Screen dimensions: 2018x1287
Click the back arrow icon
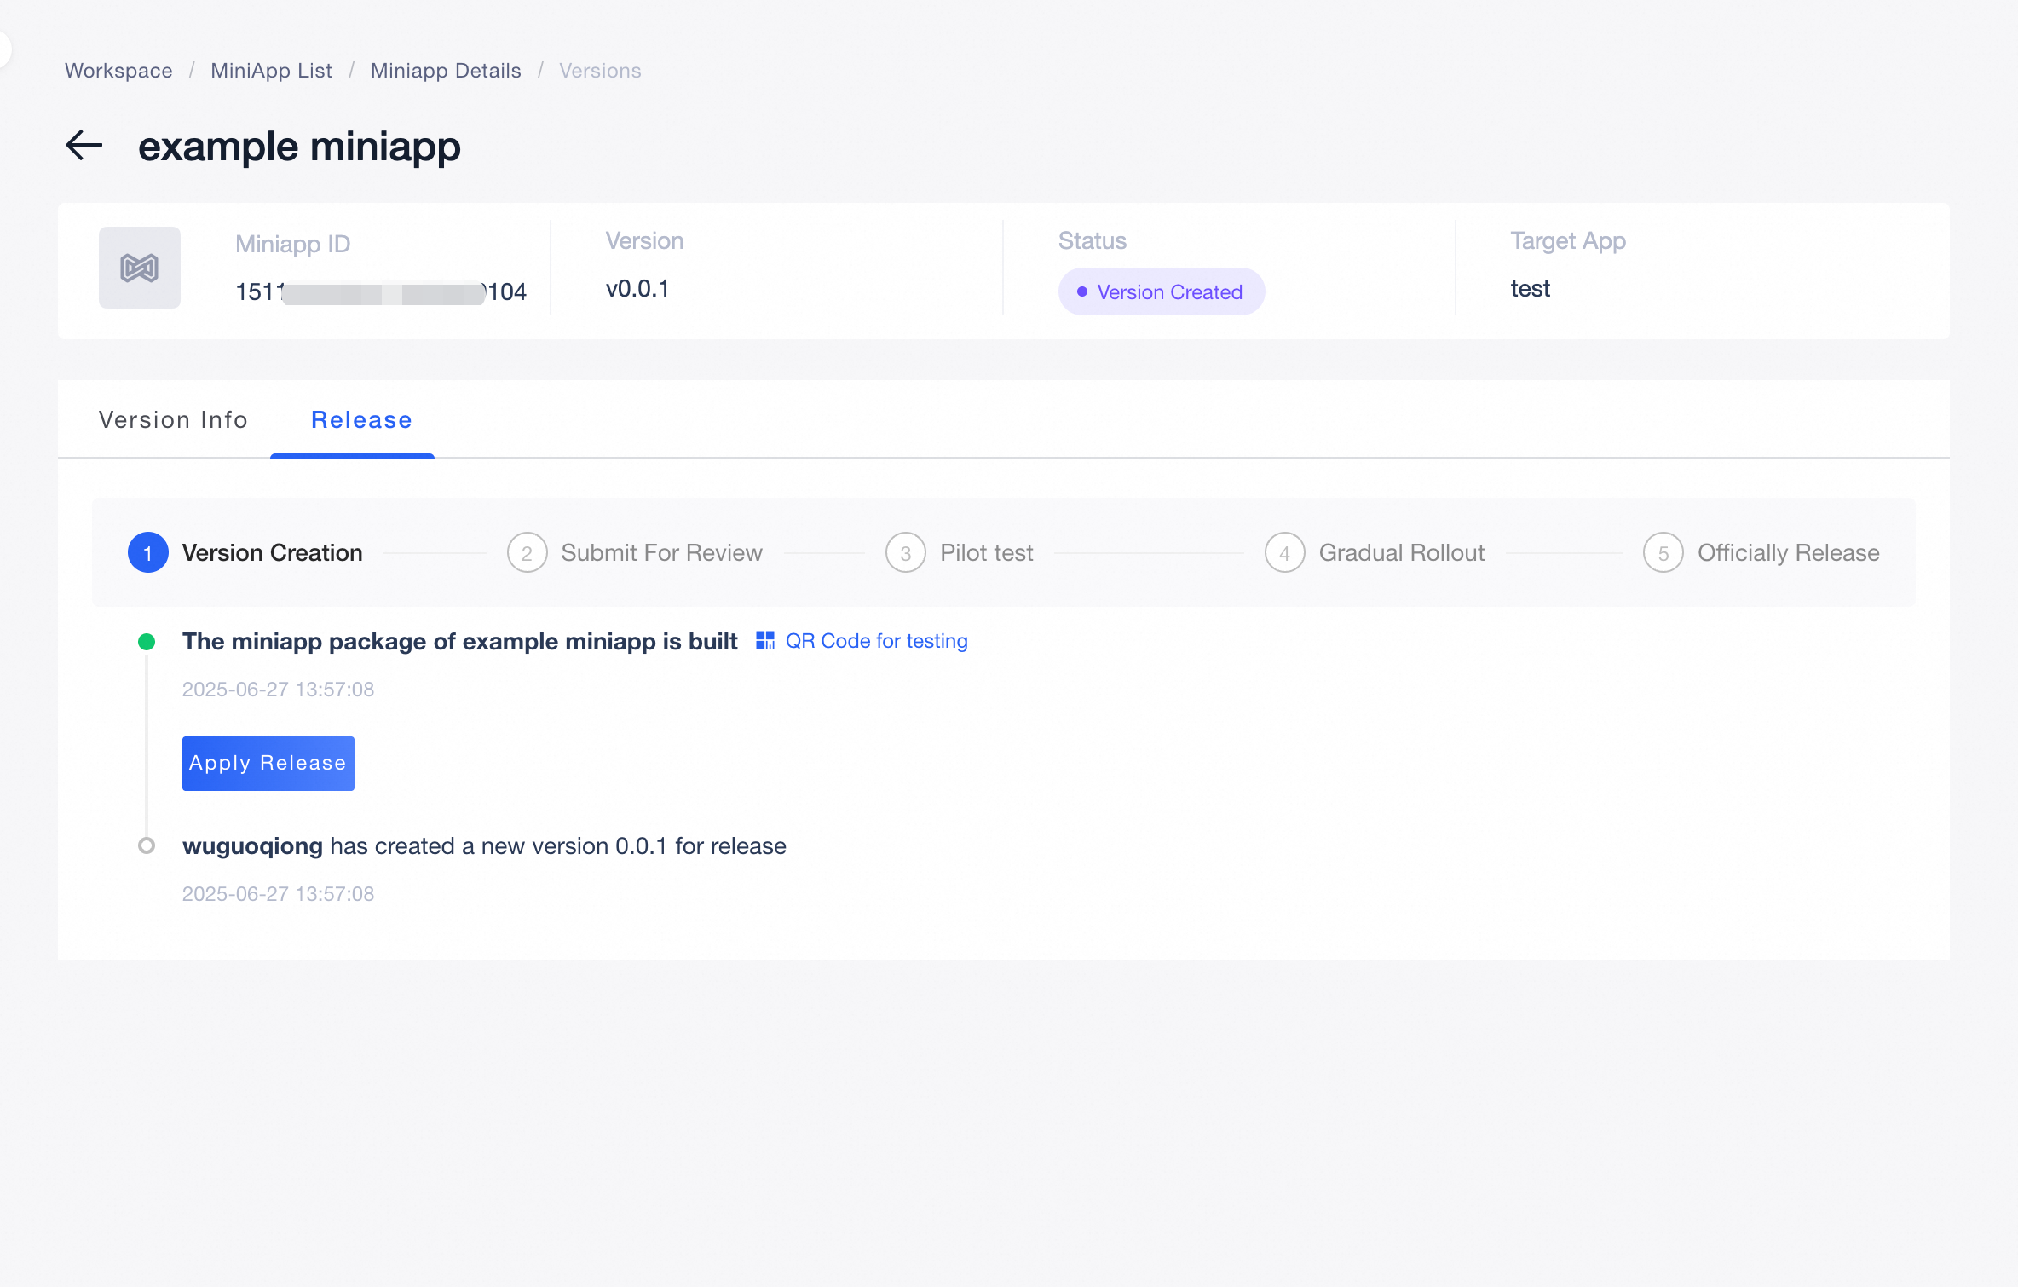pyautogui.click(x=84, y=146)
